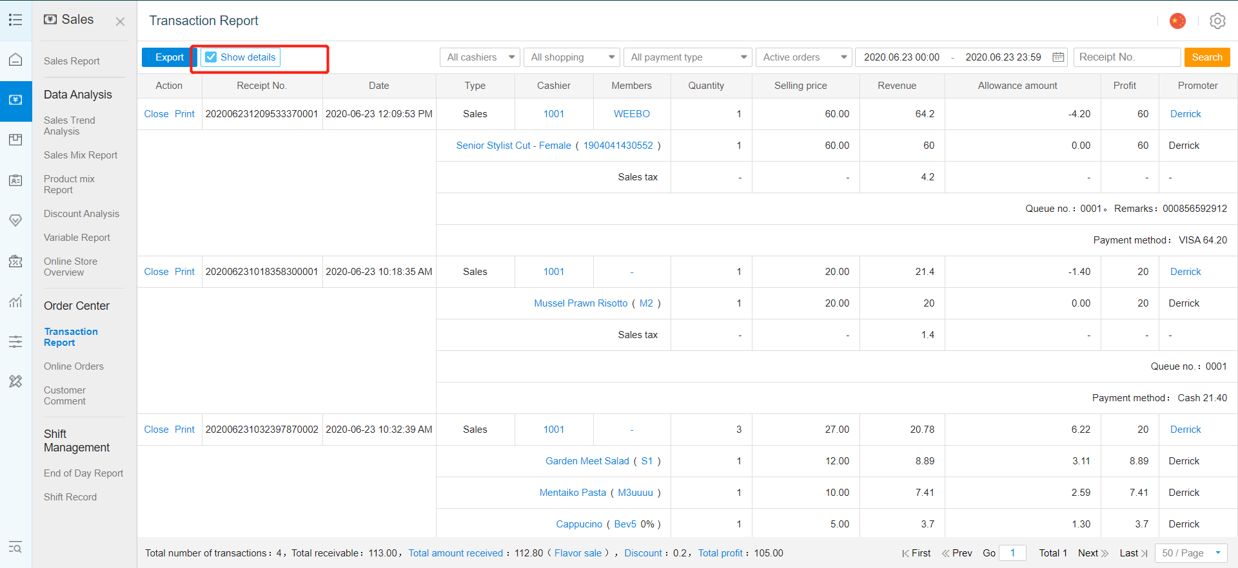Expand the All cashiers dropdown
The width and height of the screenshot is (1238, 568).
coord(480,57)
